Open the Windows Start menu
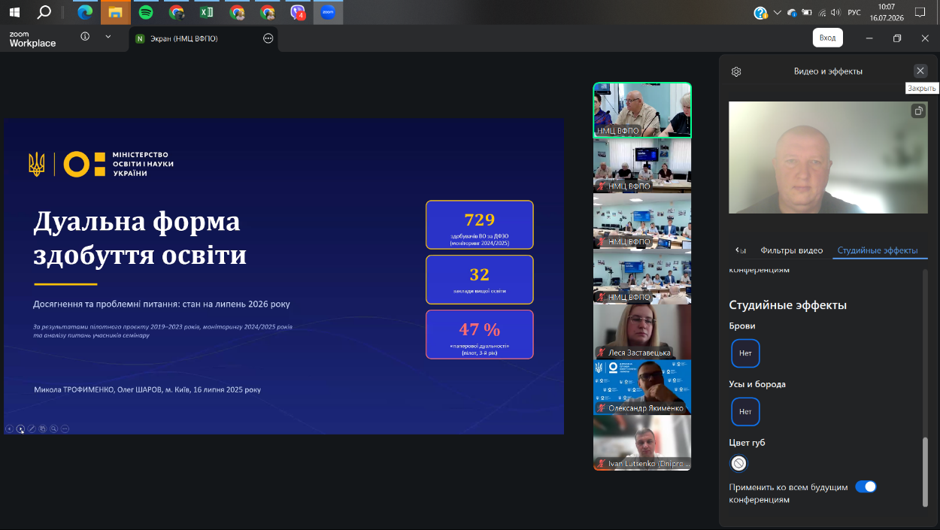This screenshot has width=940, height=530. [x=14, y=12]
